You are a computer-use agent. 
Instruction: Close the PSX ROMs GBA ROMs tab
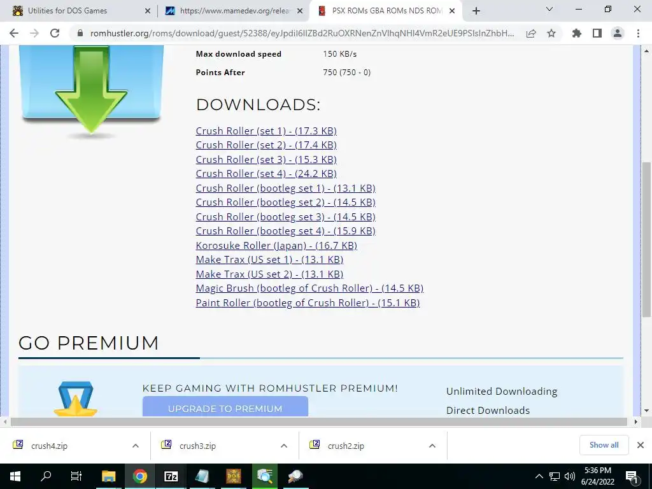[x=452, y=11]
